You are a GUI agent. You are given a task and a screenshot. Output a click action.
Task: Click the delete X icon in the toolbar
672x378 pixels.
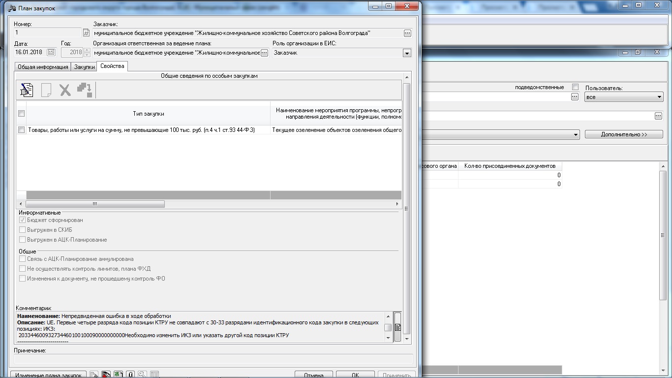(65, 90)
